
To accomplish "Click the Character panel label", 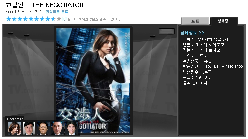I will click(x=15, y=119).
